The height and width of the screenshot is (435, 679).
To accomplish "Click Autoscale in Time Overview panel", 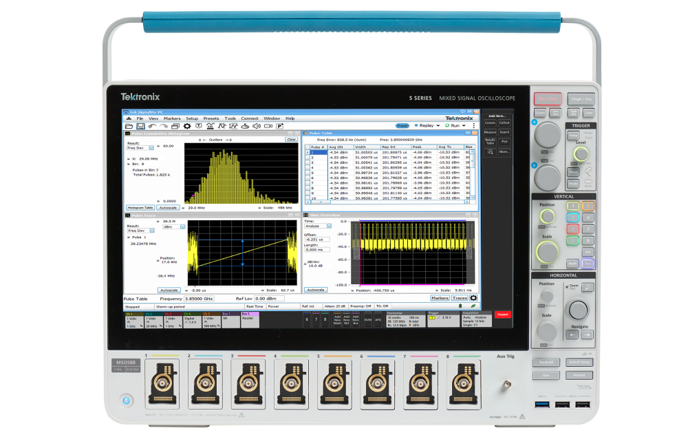I will (x=316, y=290).
